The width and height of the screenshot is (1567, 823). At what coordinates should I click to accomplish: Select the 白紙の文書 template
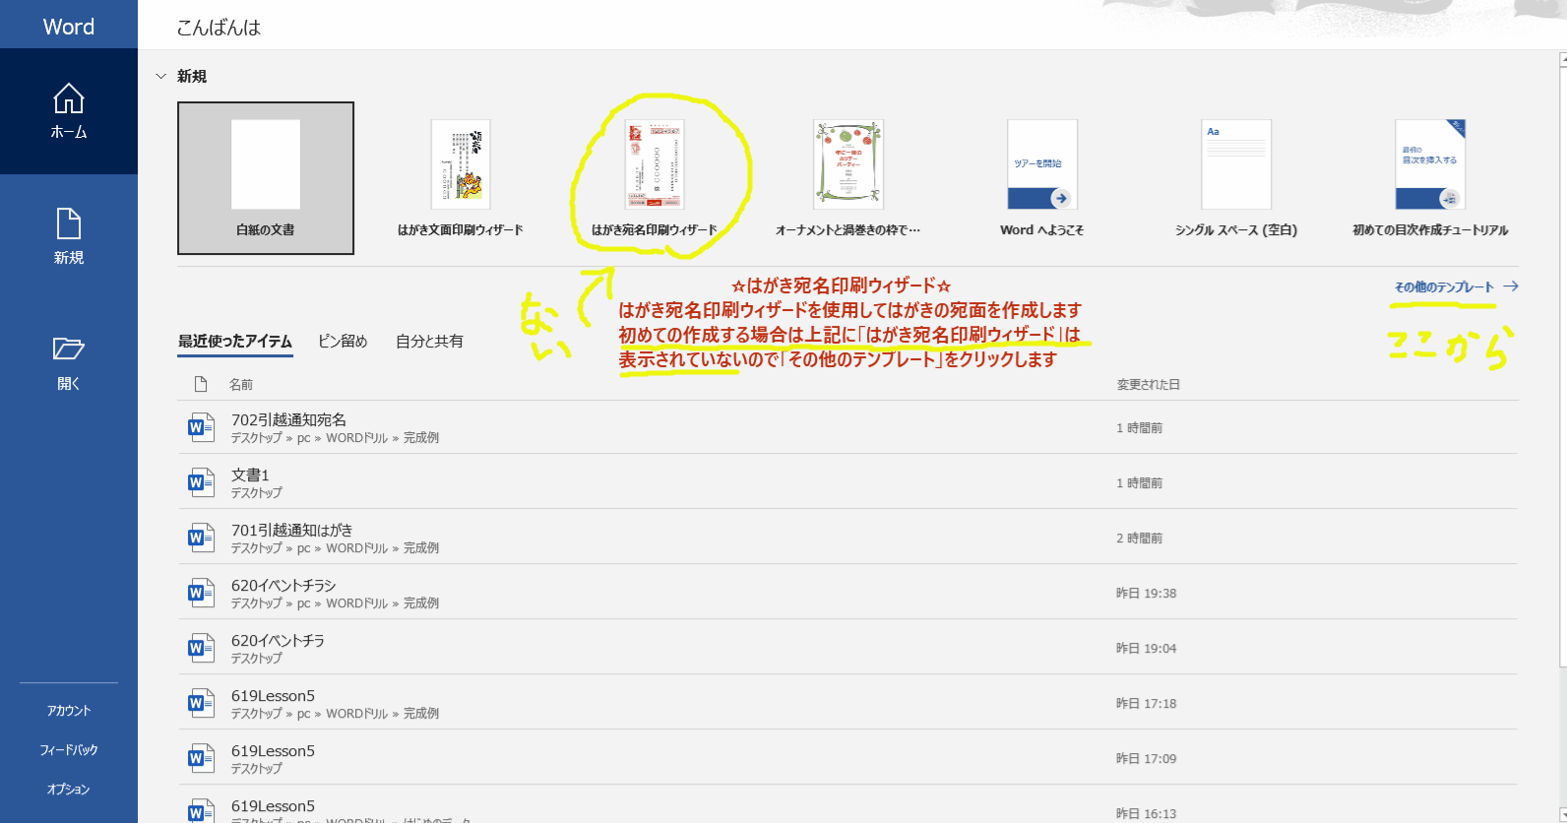point(266,178)
